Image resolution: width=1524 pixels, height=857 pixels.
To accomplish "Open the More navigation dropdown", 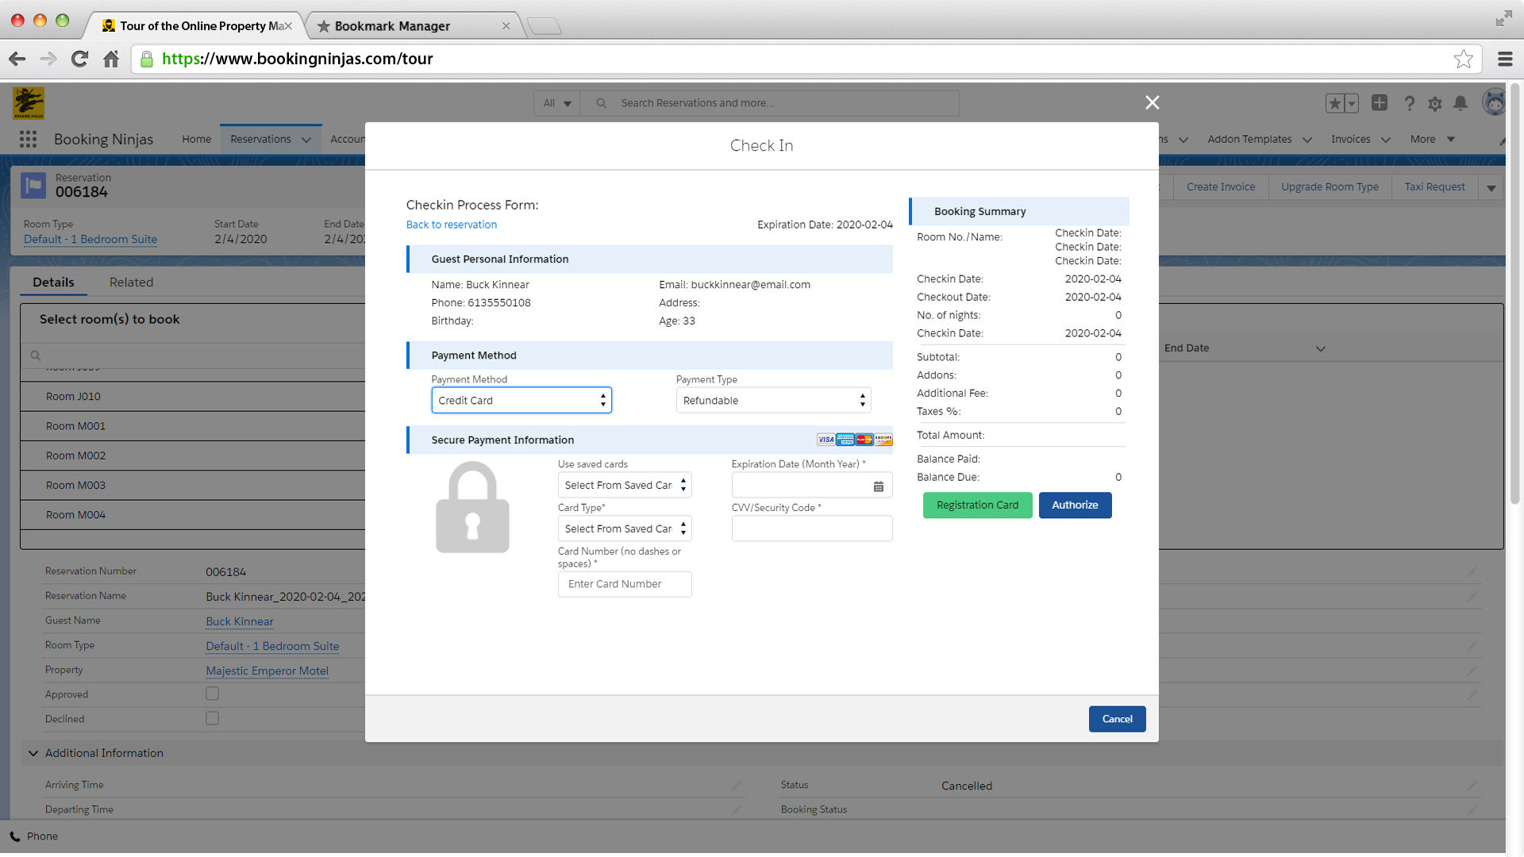I will coord(1433,139).
